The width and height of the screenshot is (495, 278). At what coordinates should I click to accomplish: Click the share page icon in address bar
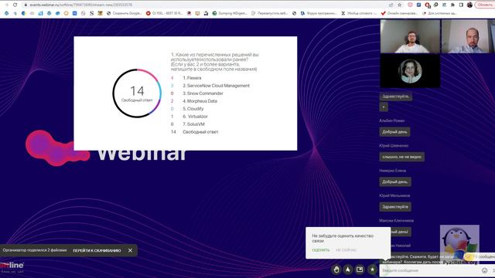tap(391, 5)
